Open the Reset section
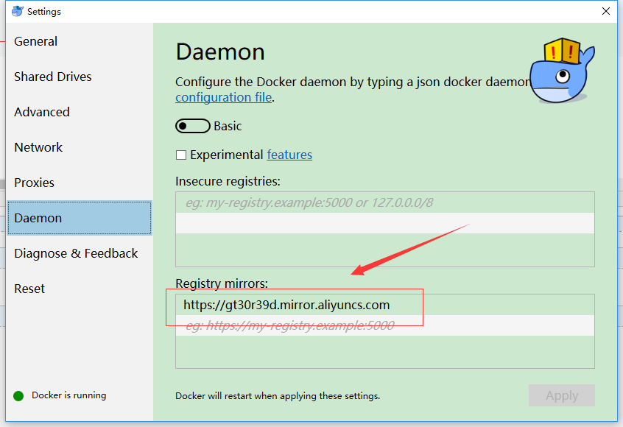Viewport: 623px width, 427px height. point(29,289)
